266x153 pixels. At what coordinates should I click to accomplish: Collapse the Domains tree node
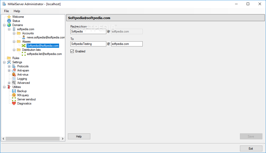click(x=4, y=25)
